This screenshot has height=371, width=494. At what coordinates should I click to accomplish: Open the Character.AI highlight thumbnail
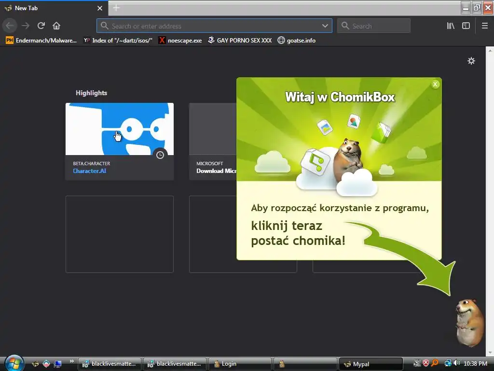(120, 129)
